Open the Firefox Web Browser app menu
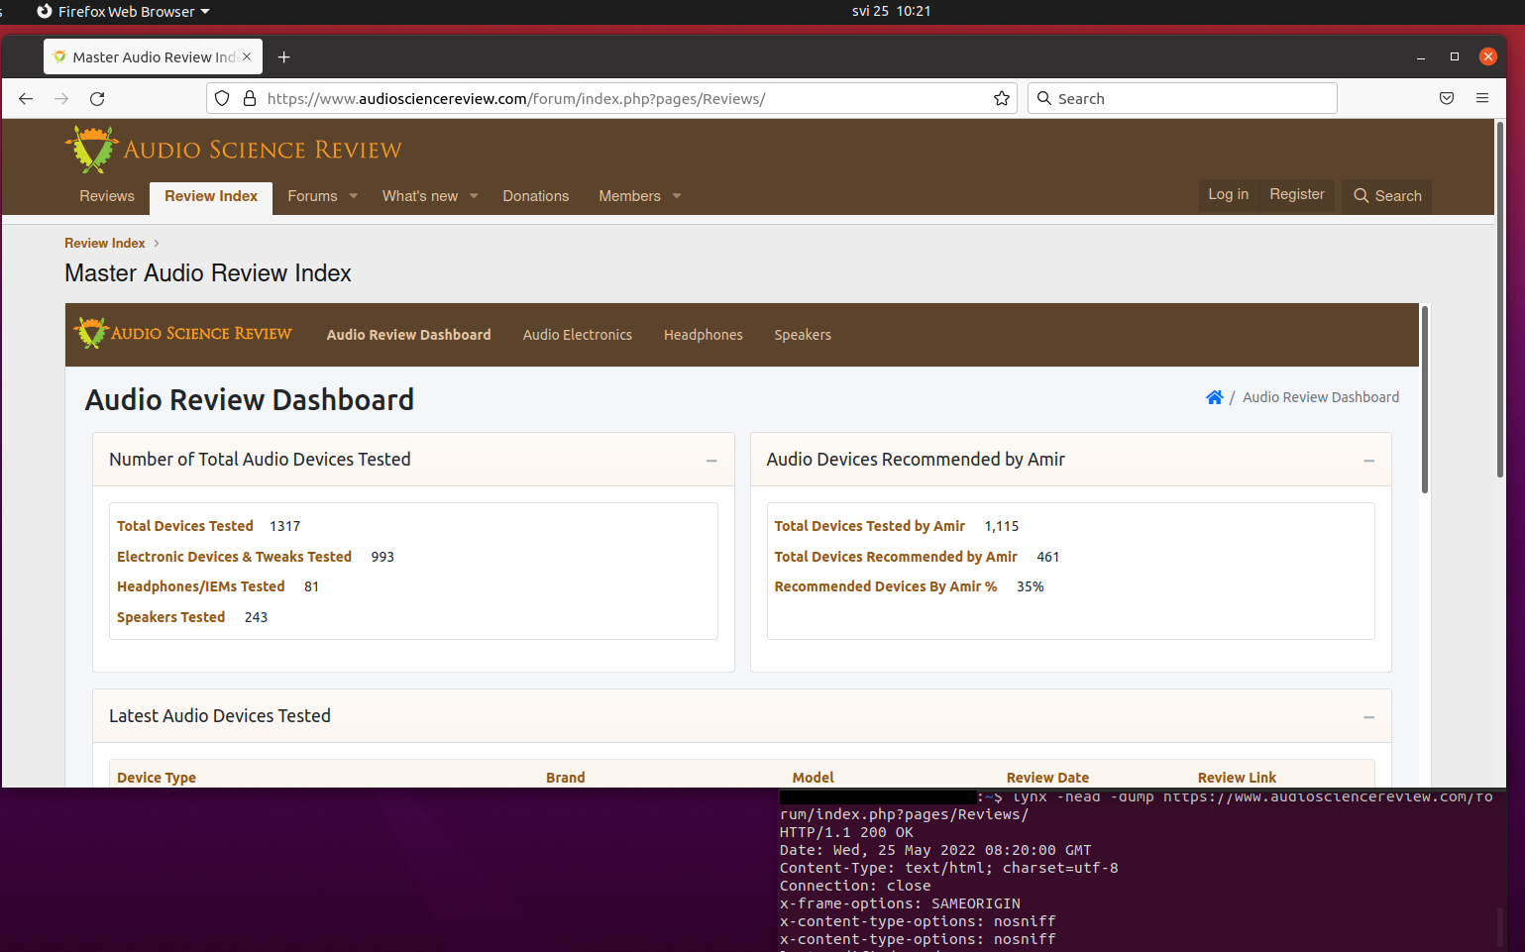 coord(123,12)
